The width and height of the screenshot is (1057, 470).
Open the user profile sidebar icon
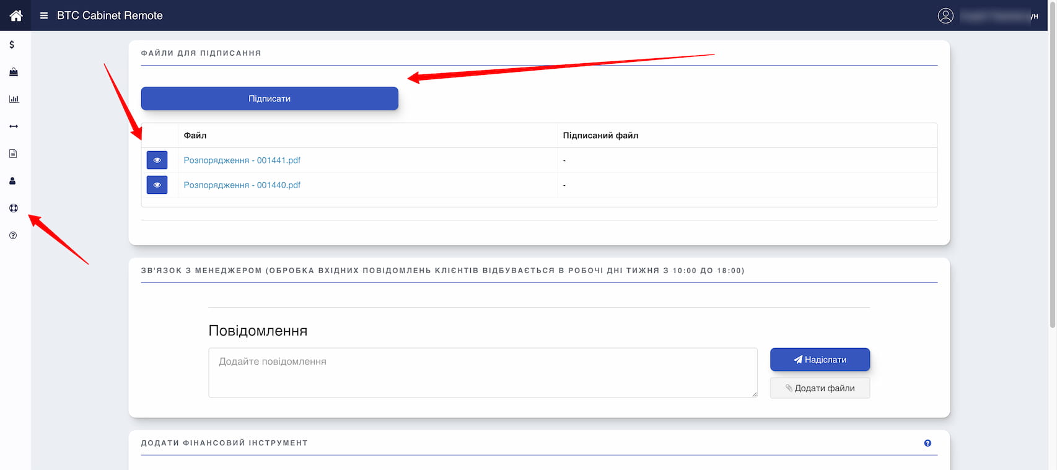[12, 181]
